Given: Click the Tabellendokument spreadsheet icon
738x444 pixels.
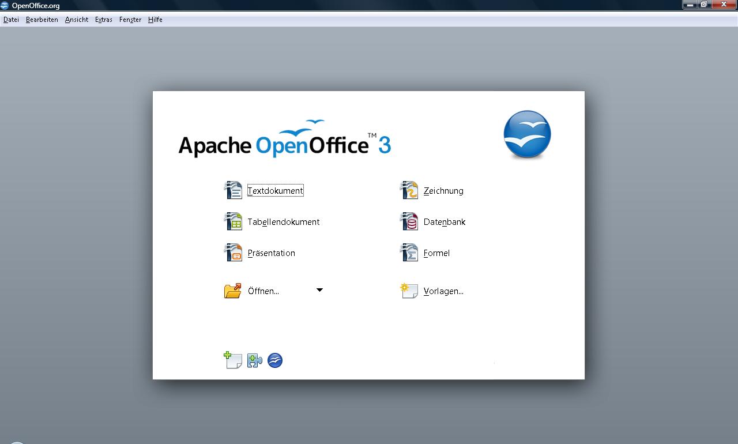Looking at the screenshot, I should [x=233, y=221].
